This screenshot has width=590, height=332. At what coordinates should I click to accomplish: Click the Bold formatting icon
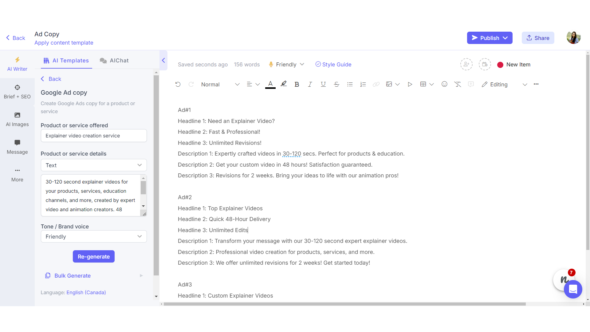pos(297,84)
